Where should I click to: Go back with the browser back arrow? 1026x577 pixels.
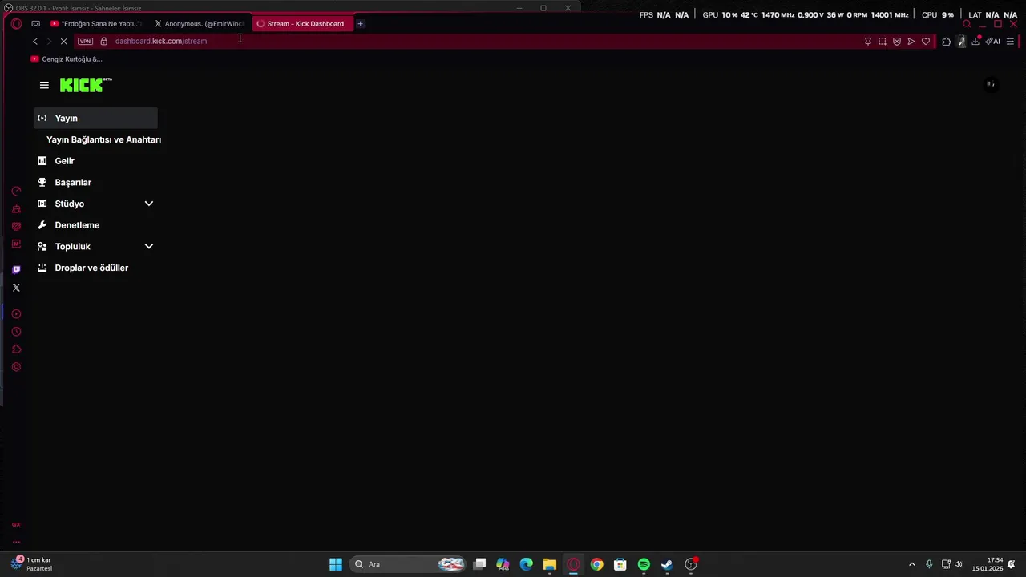coord(34,41)
